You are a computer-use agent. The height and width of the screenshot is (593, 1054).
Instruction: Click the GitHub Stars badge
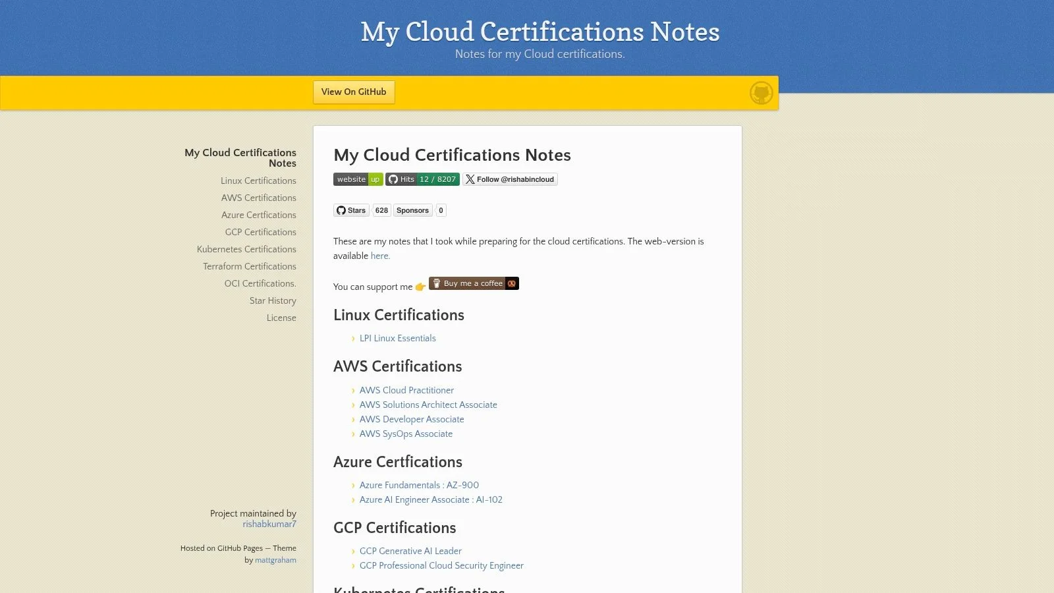tap(351, 210)
